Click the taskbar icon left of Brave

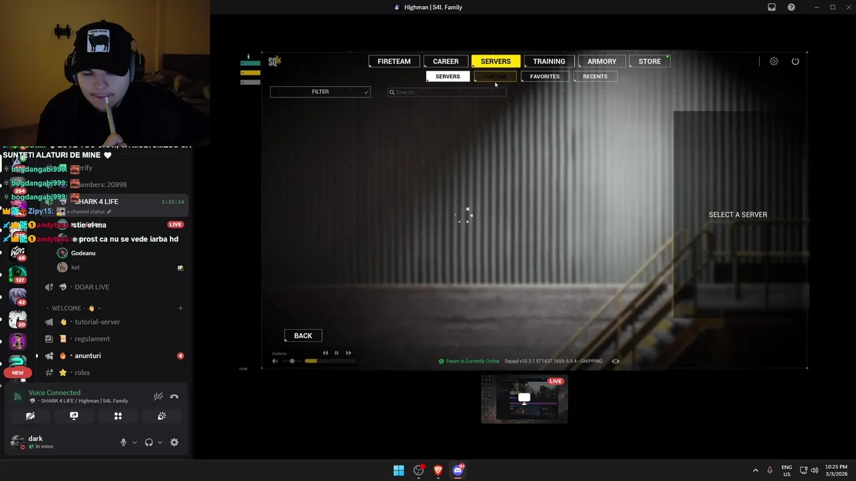[419, 470]
